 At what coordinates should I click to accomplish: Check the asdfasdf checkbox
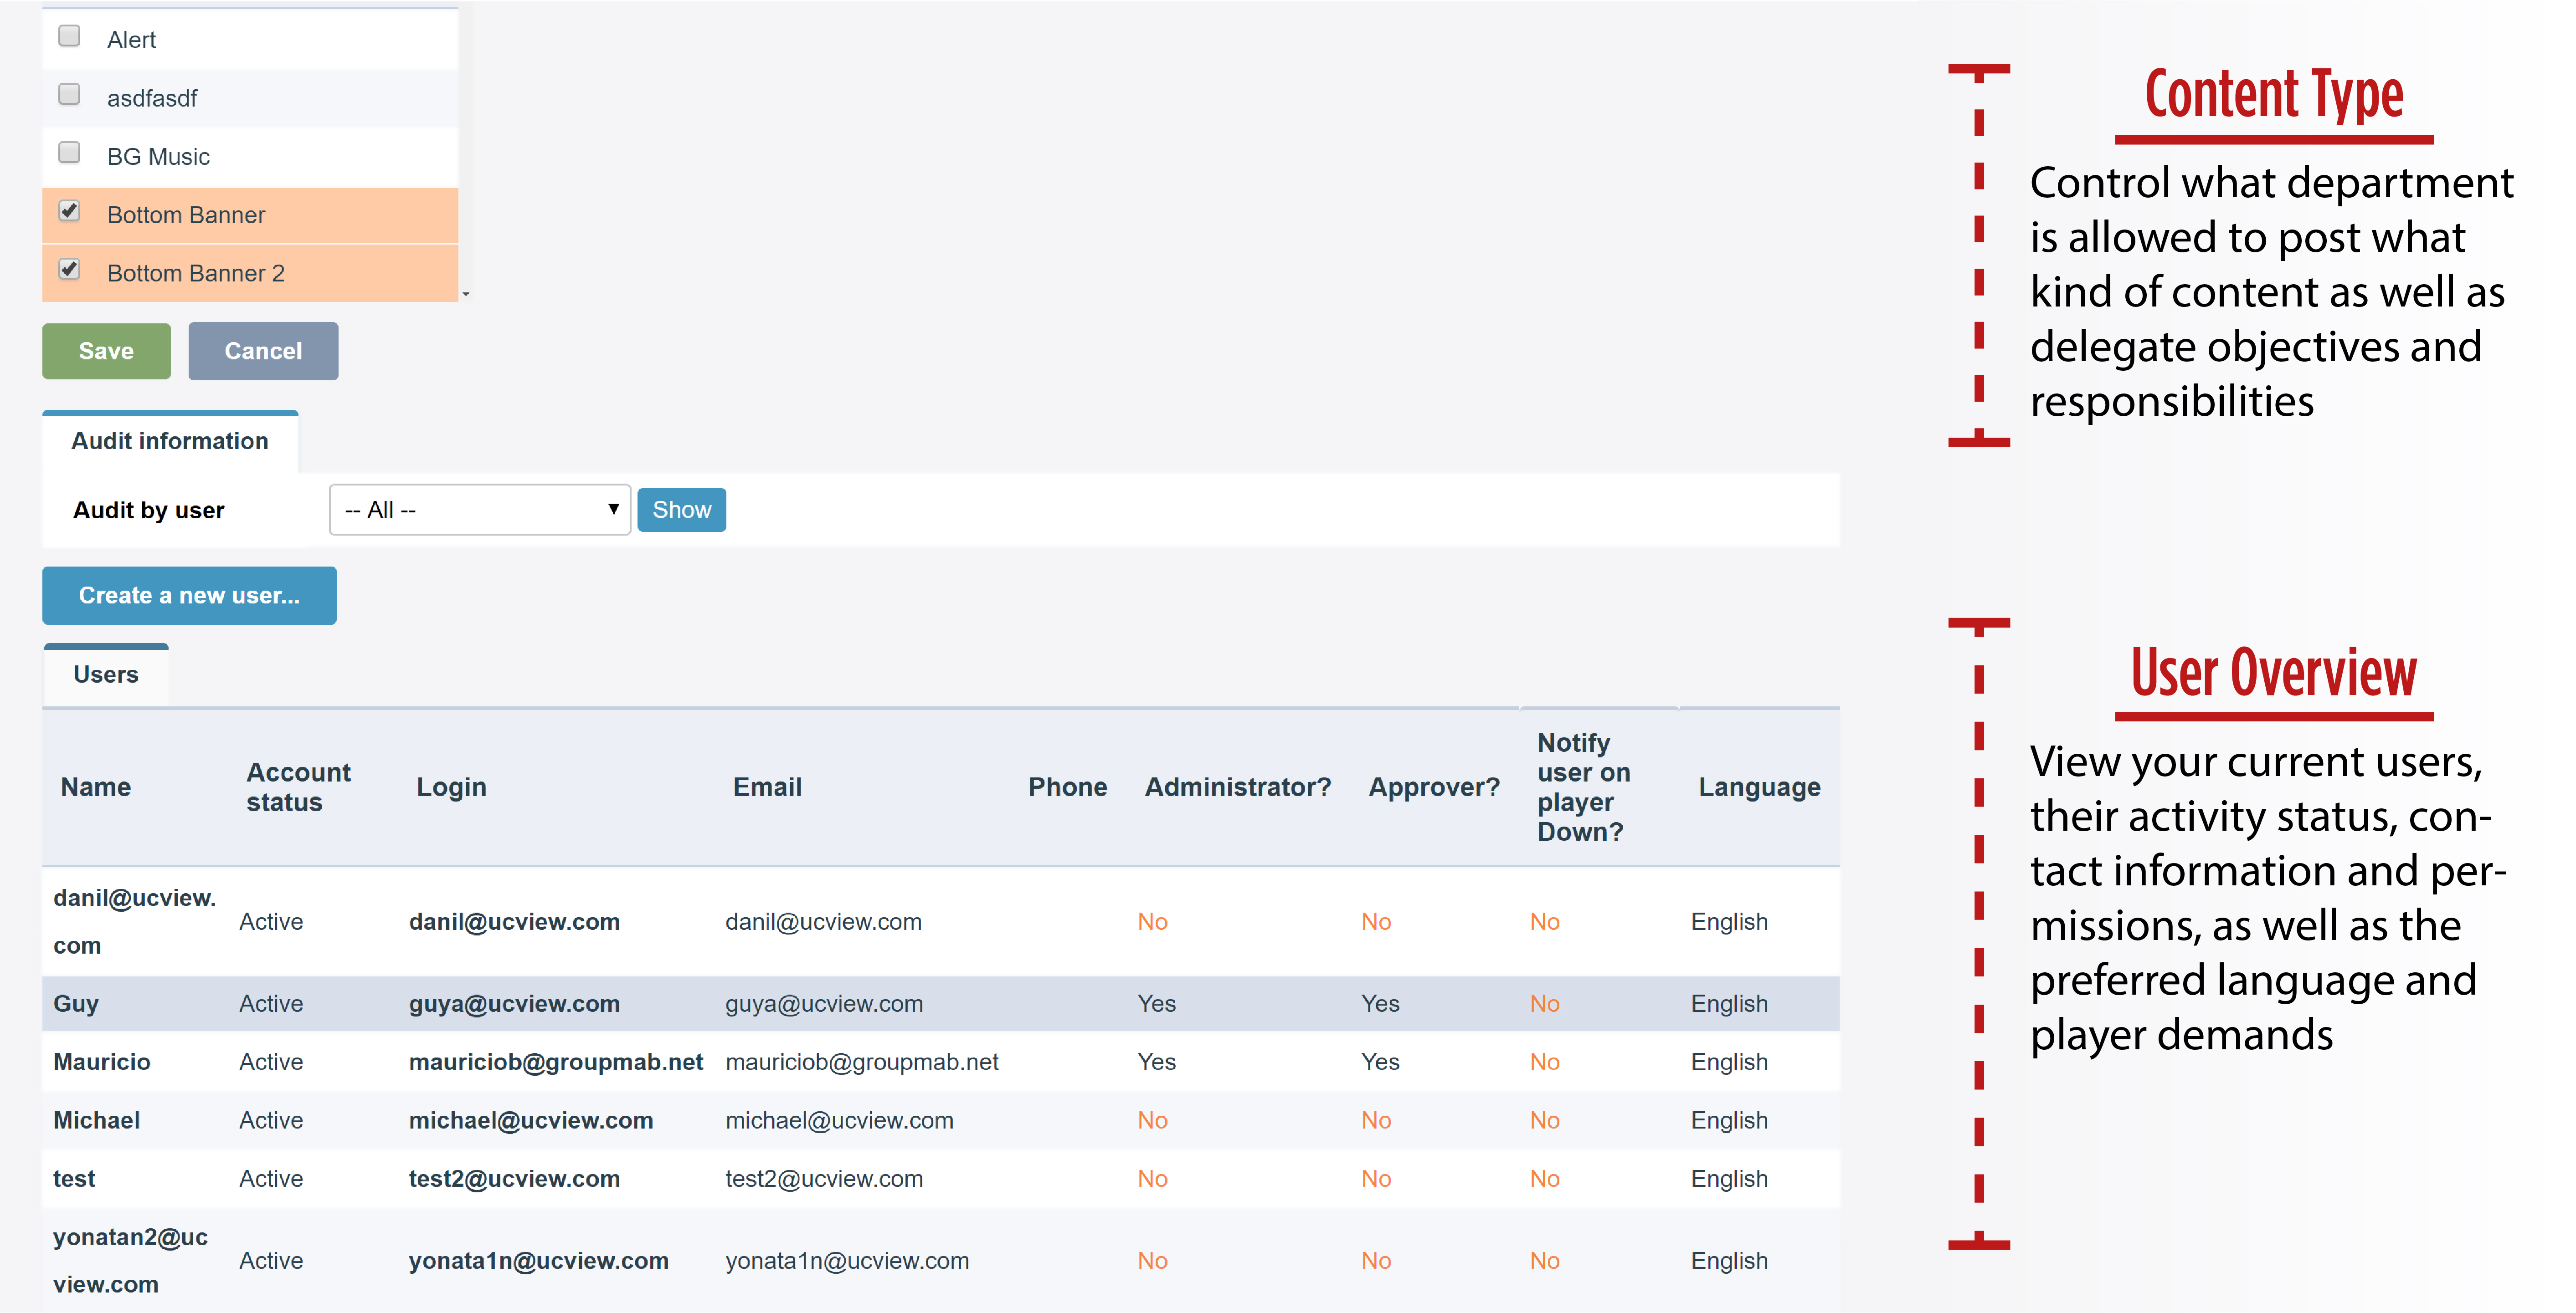(x=69, y=94)
